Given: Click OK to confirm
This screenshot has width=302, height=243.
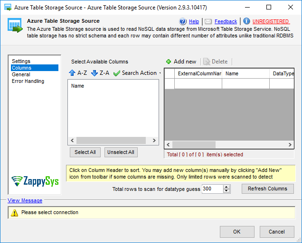Looking at the screenshot, I should (237, 232).
